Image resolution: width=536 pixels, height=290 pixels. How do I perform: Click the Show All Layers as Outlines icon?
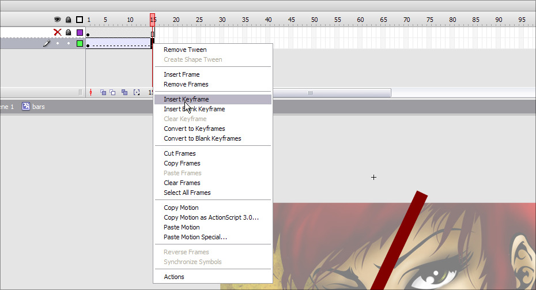pyautogui.click(x=80, y=20)
